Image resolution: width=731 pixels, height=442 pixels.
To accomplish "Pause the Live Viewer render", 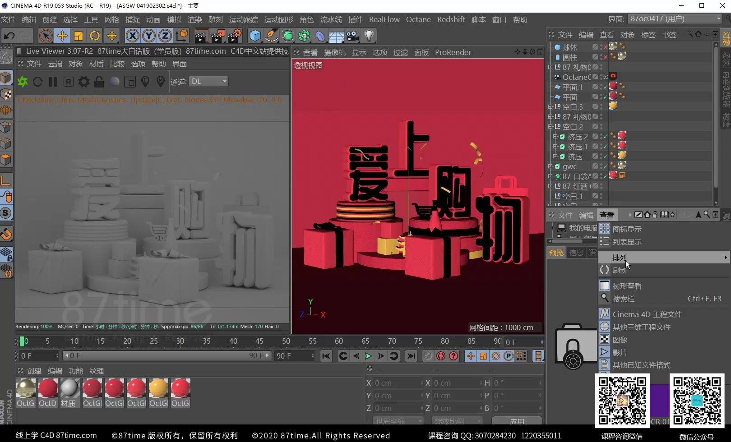I will pyautogui.click(x=53, y=82).
